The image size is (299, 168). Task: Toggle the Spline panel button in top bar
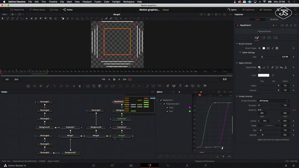[x=232, y=10]
